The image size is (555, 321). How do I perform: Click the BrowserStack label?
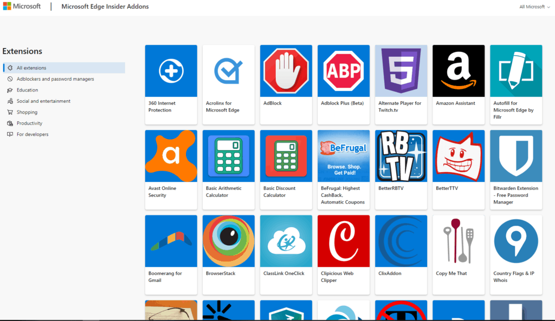tap(221, 273)
